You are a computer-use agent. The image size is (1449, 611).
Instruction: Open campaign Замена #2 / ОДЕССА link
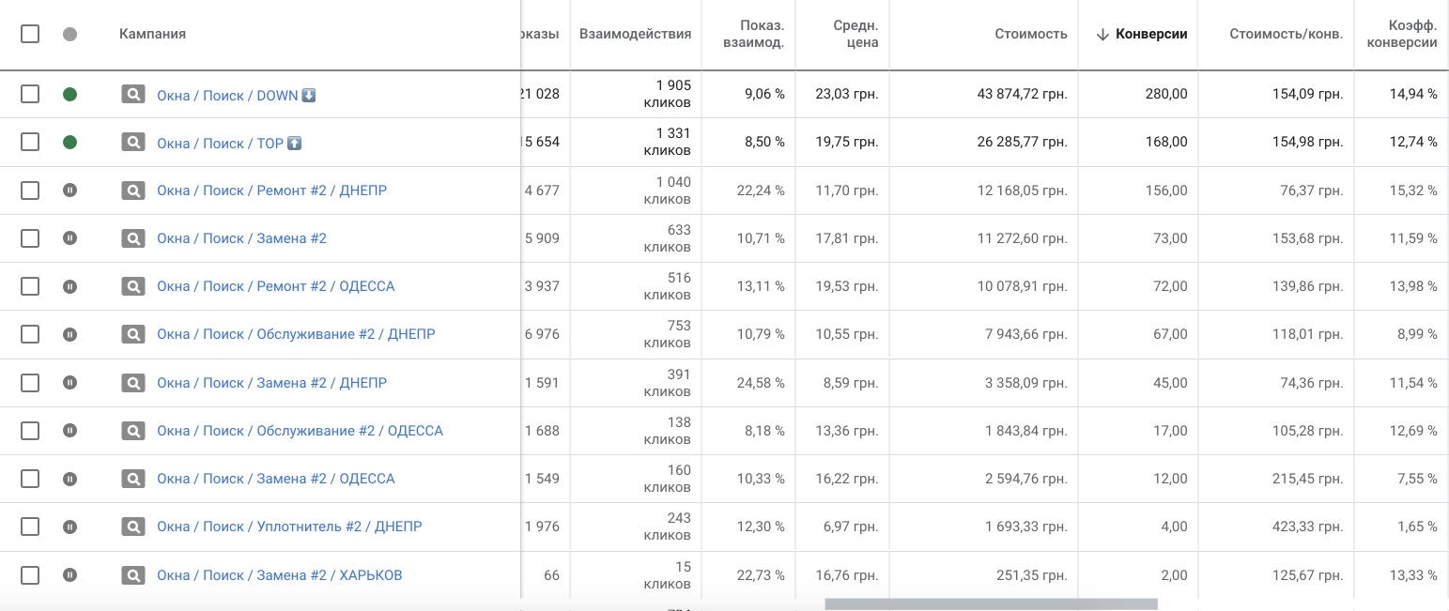click(x=275, y=479)
